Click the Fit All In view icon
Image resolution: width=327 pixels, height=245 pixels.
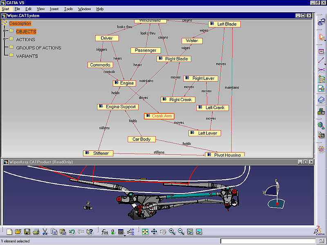pos(145,232)
